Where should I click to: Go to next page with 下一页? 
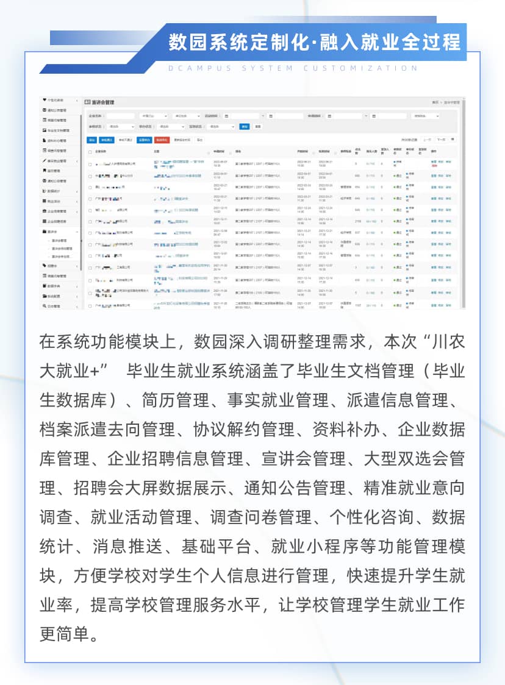(x=441, y=140)
